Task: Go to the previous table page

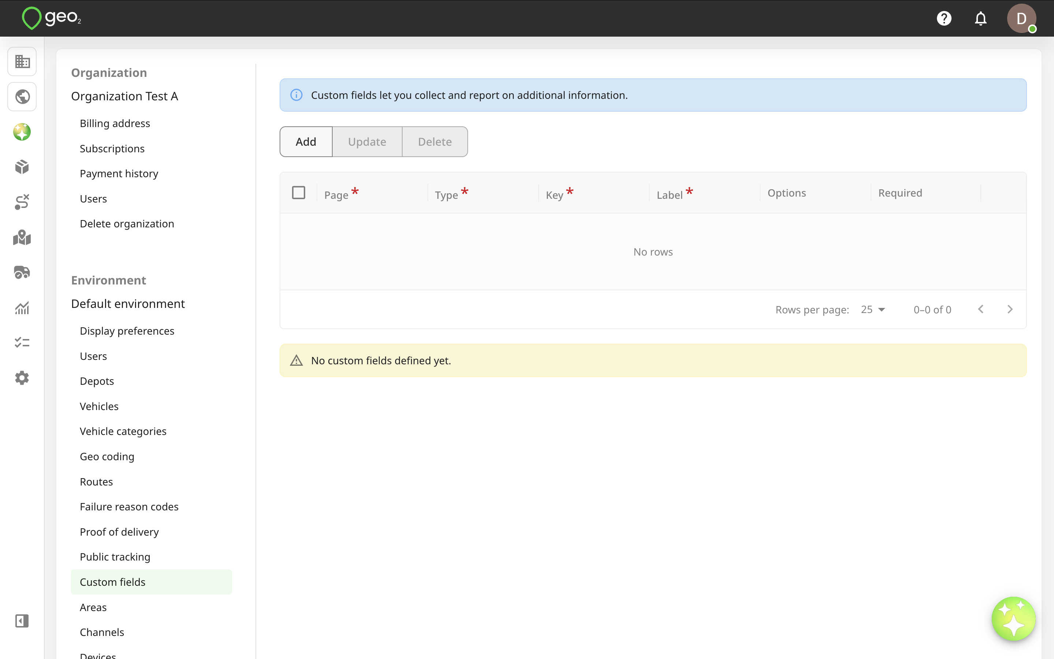Action: [980, 309]
